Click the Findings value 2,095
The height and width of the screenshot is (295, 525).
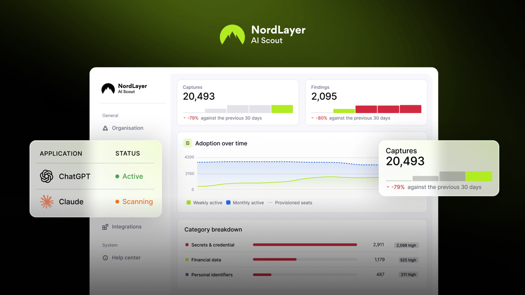tap(324, 97)
